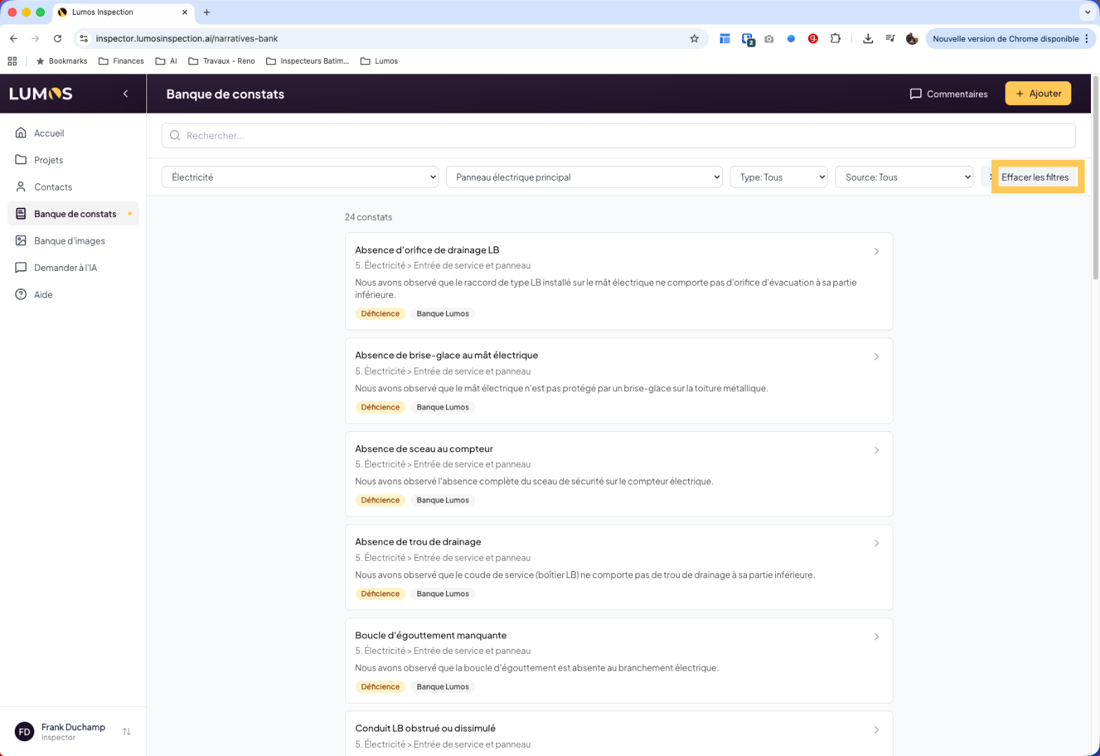Expand the Type: Tous filter

[779, 177]
